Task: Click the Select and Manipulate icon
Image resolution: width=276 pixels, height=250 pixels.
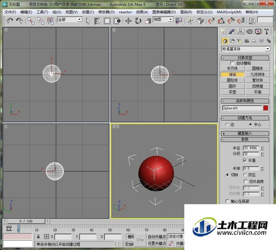Action: (x=190, y=21)
